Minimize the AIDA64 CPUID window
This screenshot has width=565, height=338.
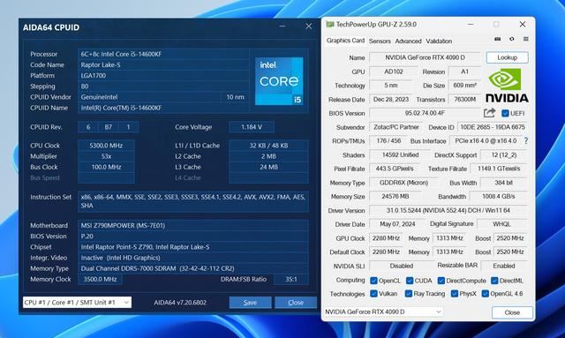(282, 26)
